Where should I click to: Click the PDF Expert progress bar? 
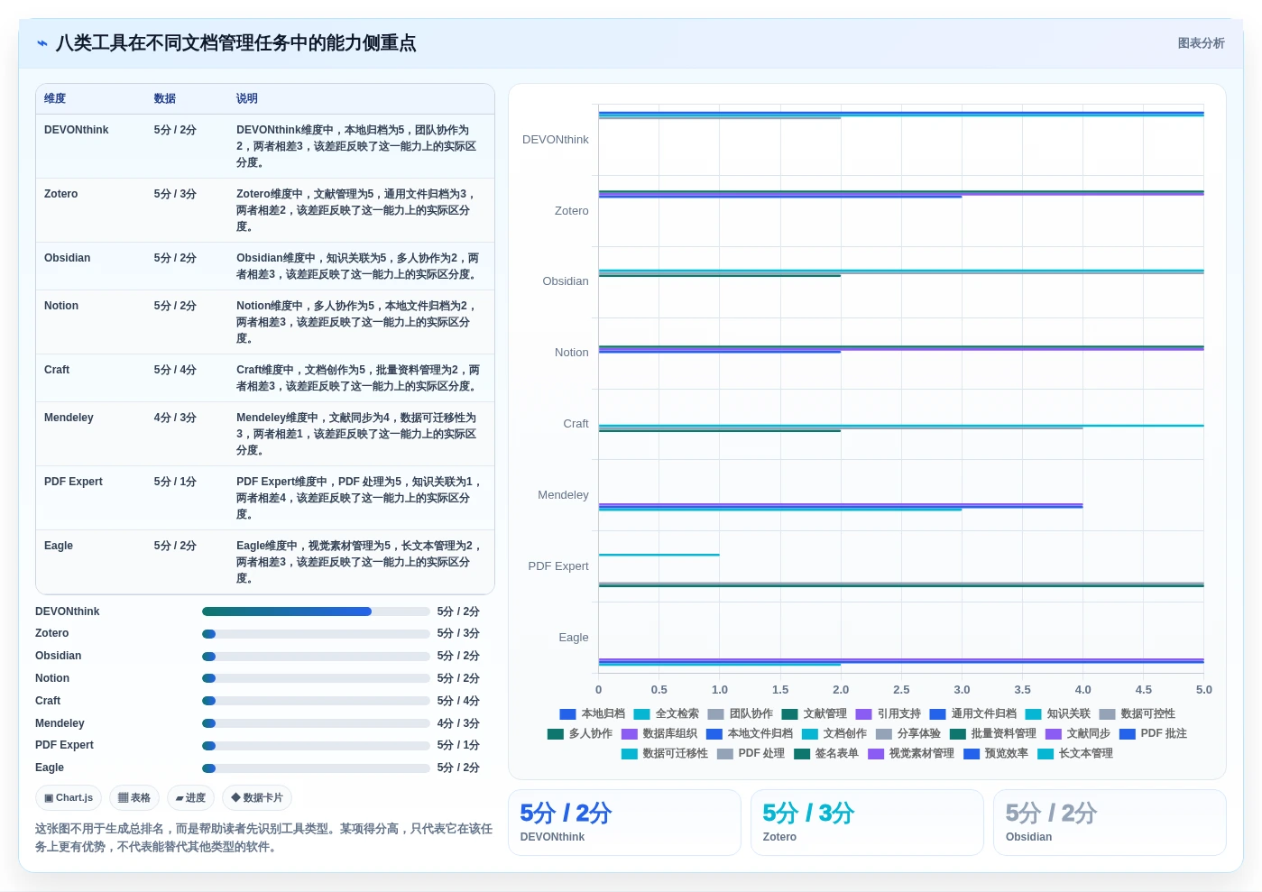pos(316,746)
